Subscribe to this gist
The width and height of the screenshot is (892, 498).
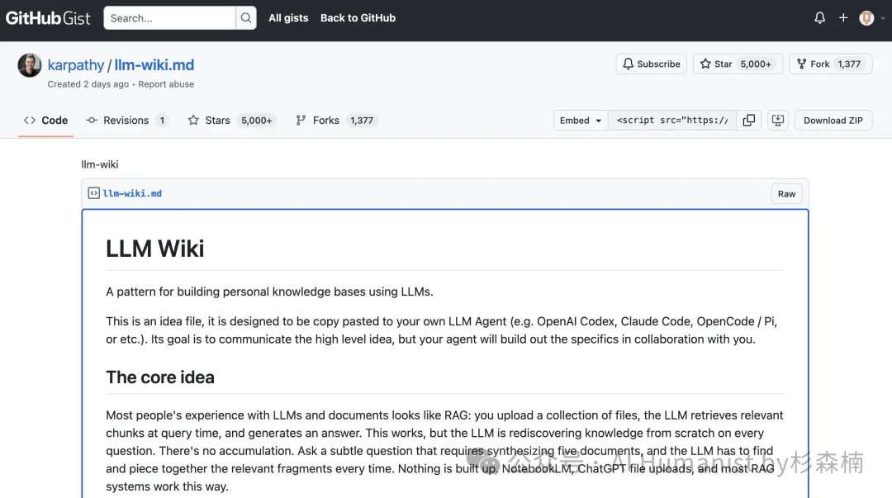click(651, 64)
